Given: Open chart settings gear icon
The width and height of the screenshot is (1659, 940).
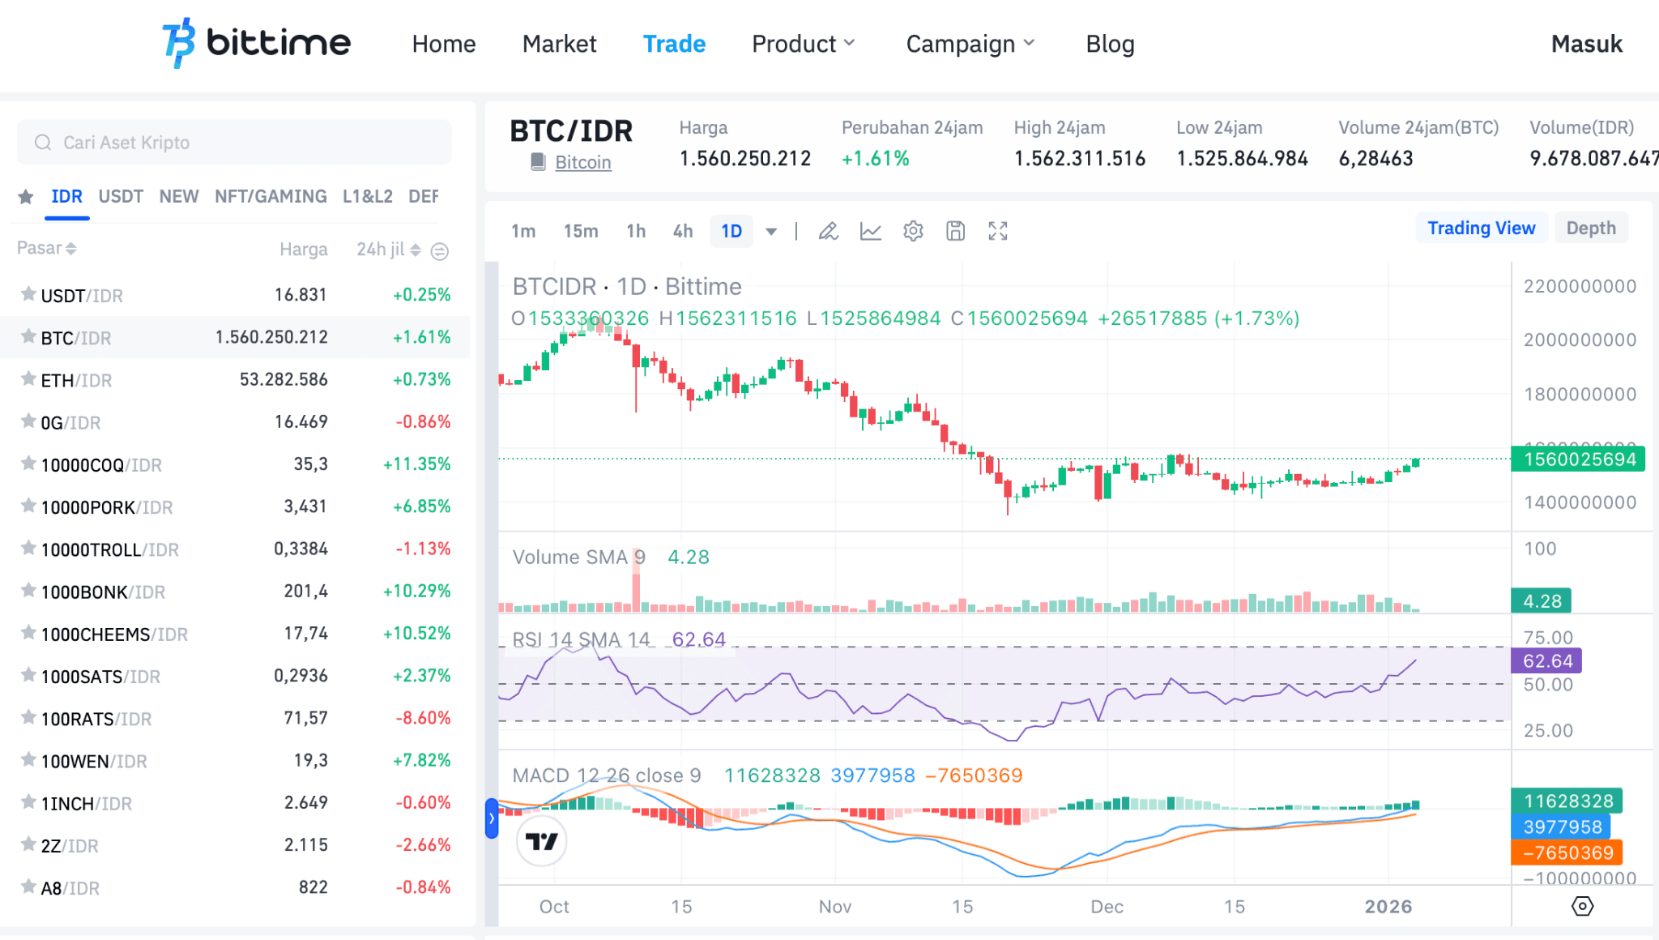Looking at the screenshot, I should [913, 232].
